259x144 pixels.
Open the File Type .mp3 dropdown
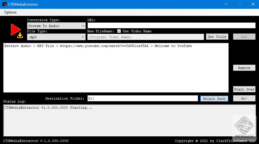click(56, 37)
